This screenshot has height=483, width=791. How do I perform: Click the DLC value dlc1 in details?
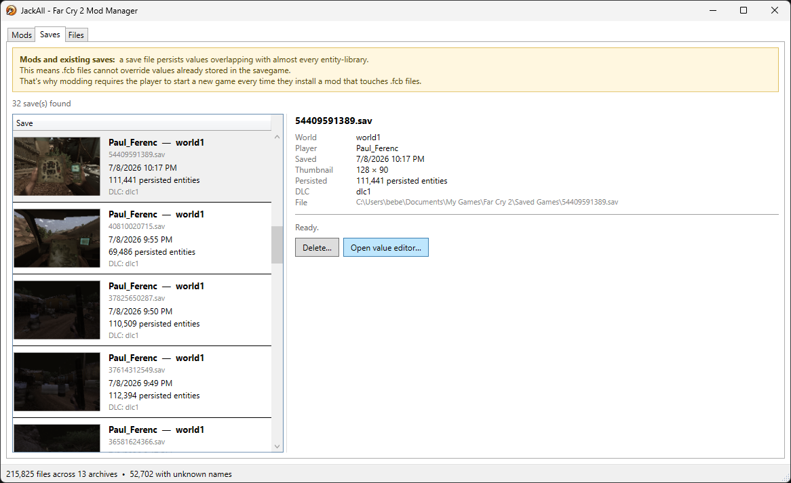point(363,192)
